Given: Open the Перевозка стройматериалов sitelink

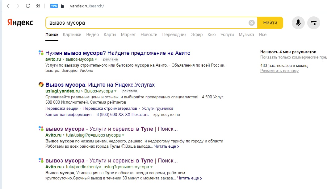Looking at the screenshot, I should point(110,109).
